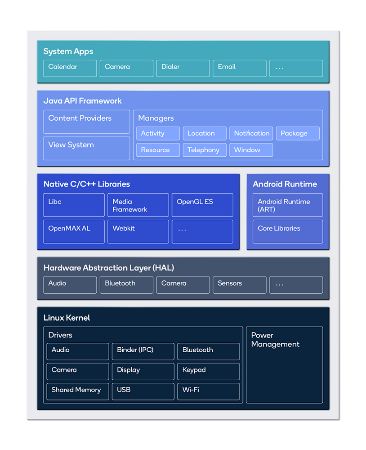This screenshot has width=366, height=450.
Task: Expand the ellipsis box in System Apps
Action: pos(296,68)
